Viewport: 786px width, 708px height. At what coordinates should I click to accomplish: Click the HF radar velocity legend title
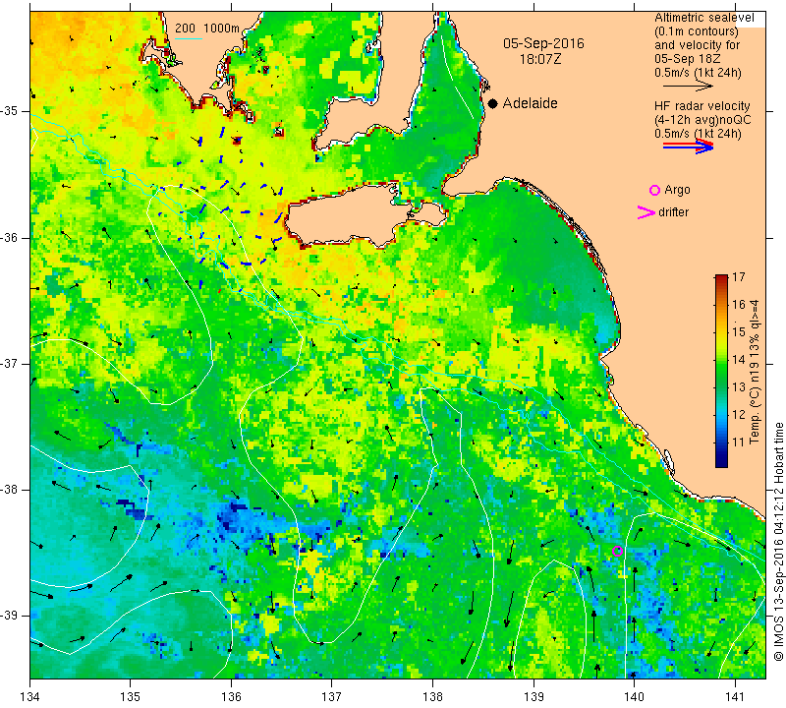tap(702, 106)
